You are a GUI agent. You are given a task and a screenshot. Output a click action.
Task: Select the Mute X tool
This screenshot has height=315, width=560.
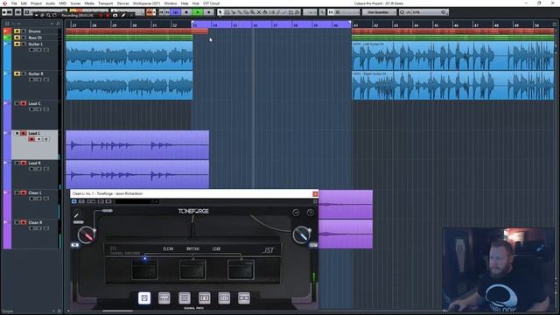259,12
